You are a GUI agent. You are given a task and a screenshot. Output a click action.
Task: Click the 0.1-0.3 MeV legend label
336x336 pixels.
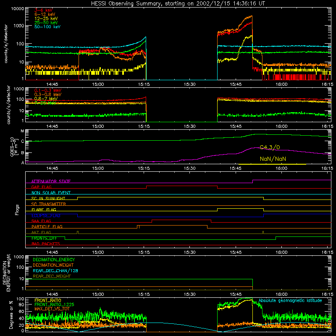(x=48, y=90)
